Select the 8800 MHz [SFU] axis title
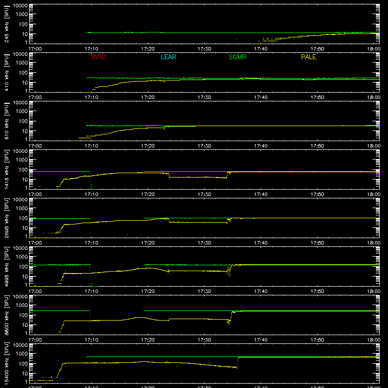Screen dimensions: 388x388 click(x=6, y=315)
